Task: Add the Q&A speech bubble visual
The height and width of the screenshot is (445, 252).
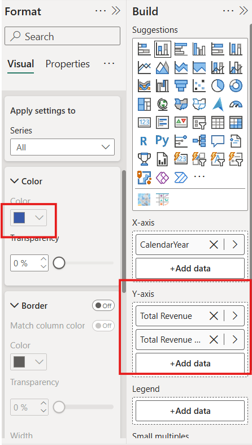Action: coord(218,141)
